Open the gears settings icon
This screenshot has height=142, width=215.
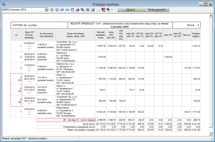pos(83,10)
